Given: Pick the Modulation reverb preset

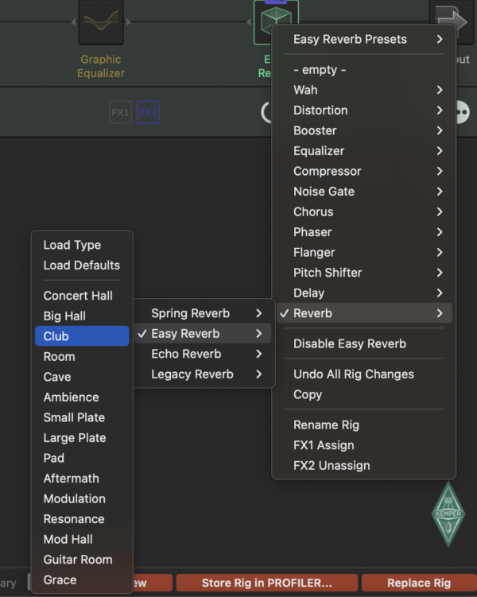Looking at the screenshot, I should (x=82, y=498).
